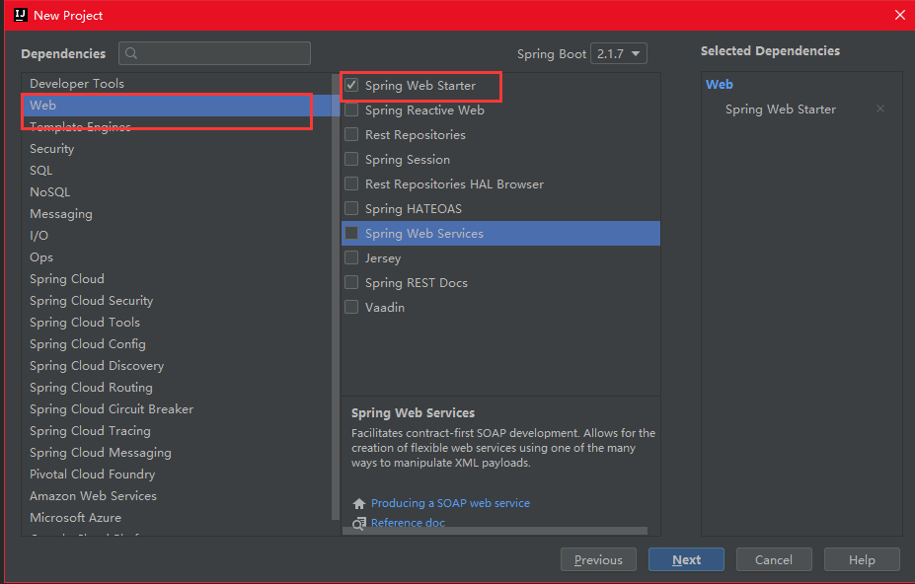The height and width of the screenshot is (584, 915).
Task: Select the Web category
Action: 177,105
